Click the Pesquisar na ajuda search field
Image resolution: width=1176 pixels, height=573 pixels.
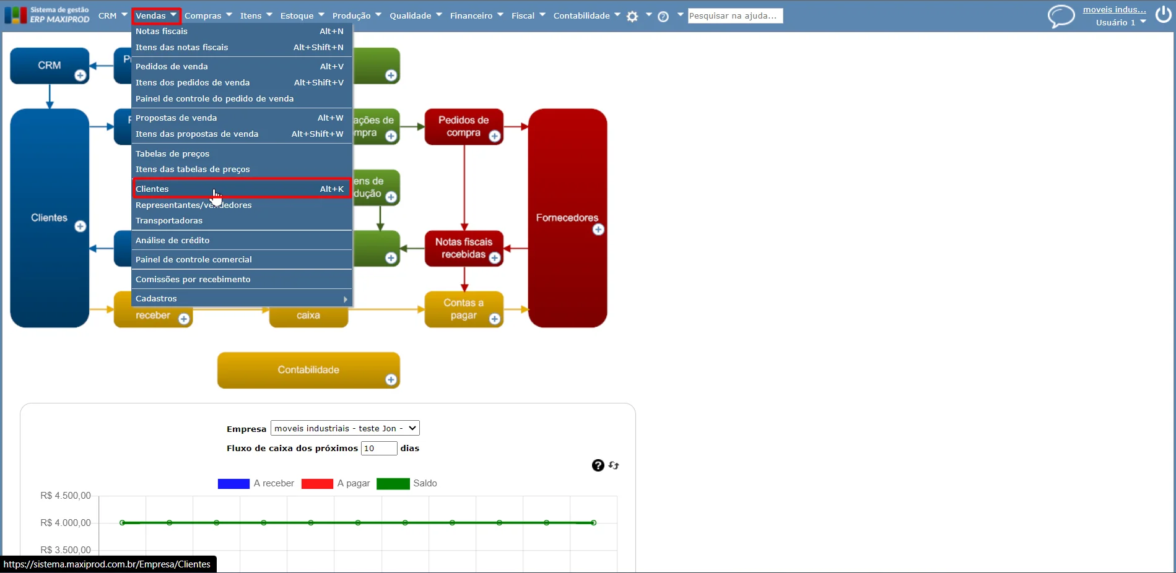pyautogui.click(x=735, y=15)
